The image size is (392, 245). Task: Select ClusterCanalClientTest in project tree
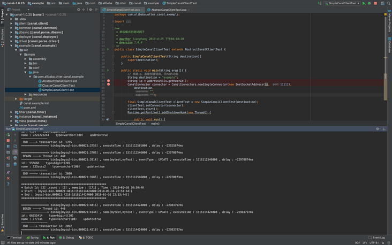[x=58, y=86]
